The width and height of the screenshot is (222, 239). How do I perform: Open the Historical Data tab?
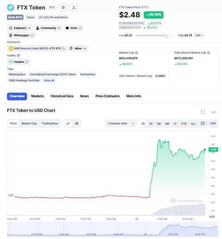pyautogui.click(x=62, y=96)
